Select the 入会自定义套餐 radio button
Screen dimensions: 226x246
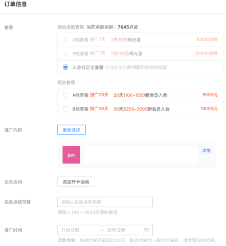65,67
